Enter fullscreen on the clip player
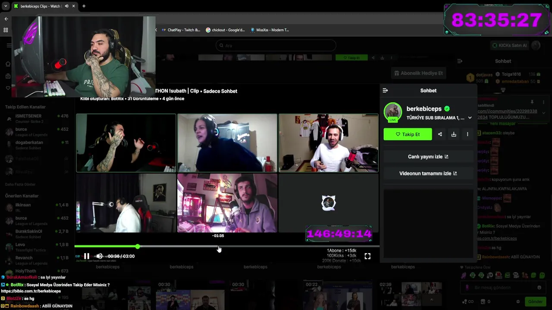This screenshot has height=310, width=552. (x=367, y=256)
